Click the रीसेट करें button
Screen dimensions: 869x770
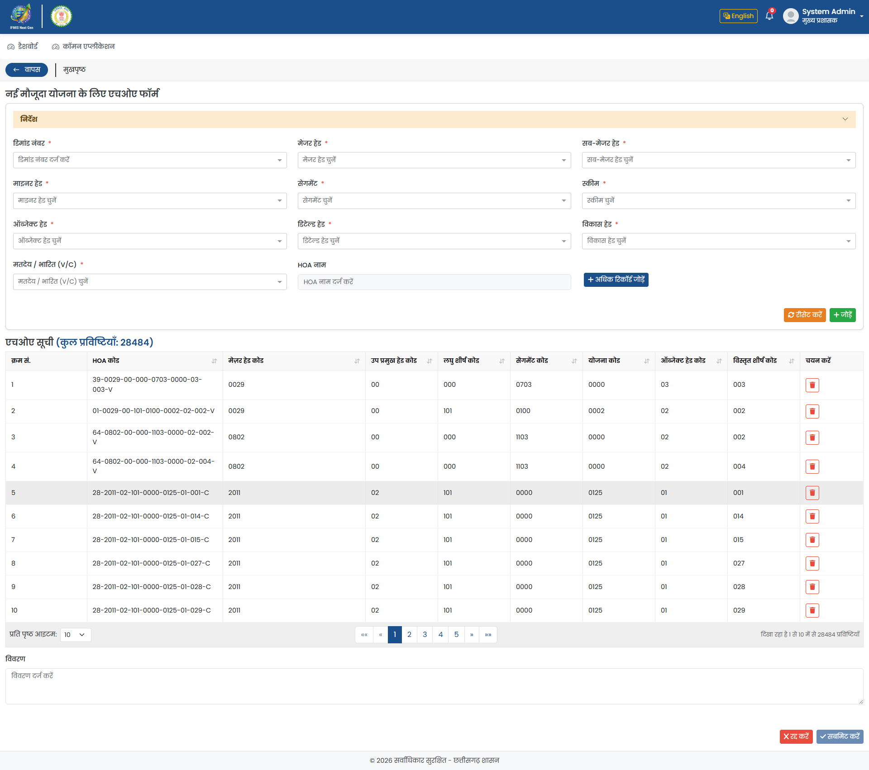pyautogui.click(x=804, y=315)
